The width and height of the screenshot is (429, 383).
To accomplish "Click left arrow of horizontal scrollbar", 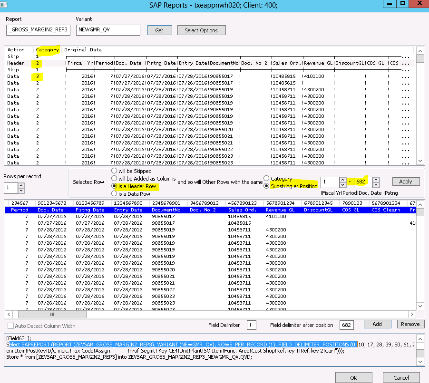I will 9,315.
